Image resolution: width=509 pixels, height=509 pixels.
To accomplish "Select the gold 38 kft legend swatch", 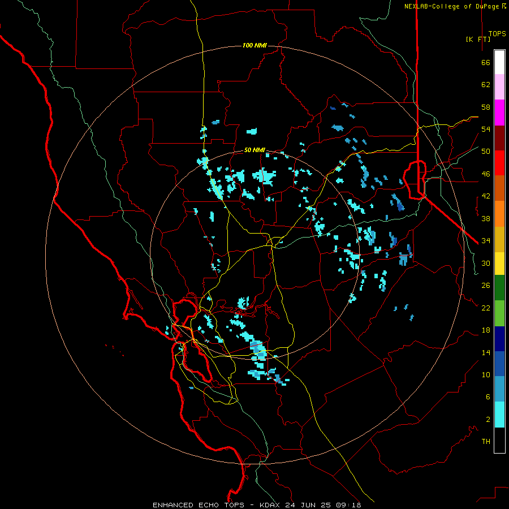I will [x=499, y=239].
